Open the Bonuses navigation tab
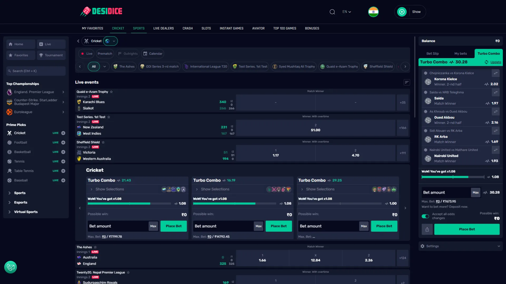The height and width of the screenshot is (284, 506). (312, 28)
